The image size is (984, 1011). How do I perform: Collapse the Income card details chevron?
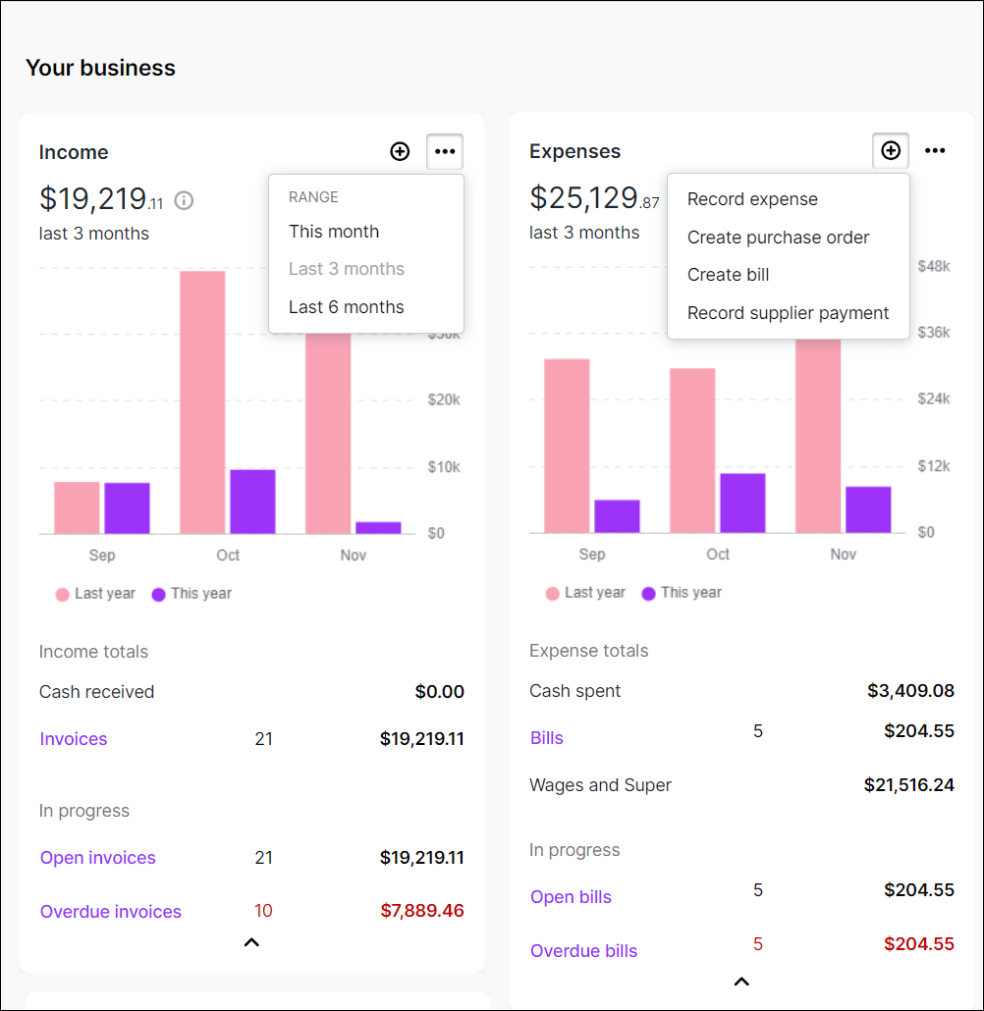click(251, 942)
